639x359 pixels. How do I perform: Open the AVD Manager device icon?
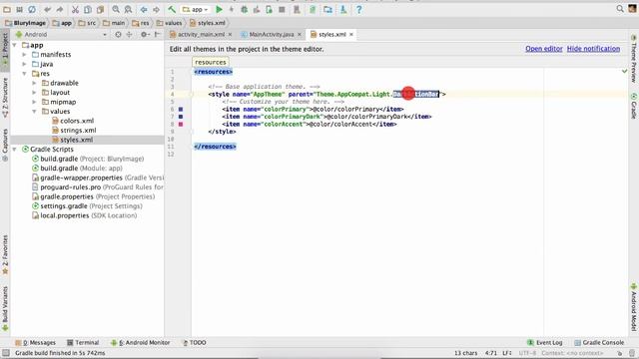pos(297,9)
